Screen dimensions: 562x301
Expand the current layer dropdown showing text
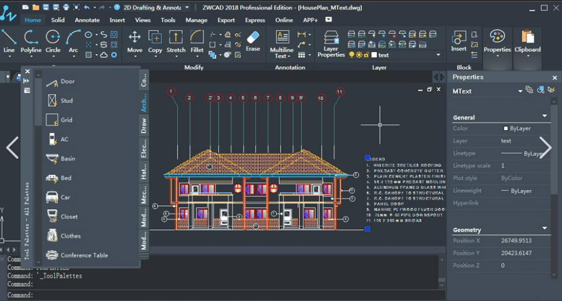pos(439,55)
